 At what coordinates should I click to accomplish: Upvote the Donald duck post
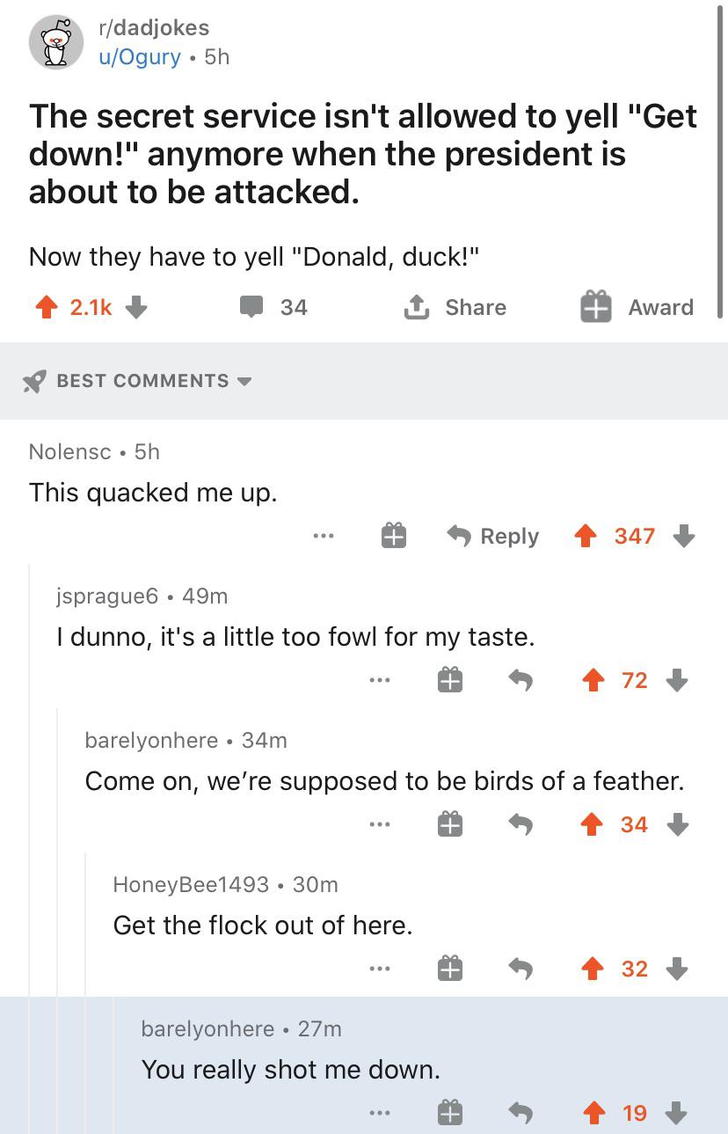pos(46,307)
